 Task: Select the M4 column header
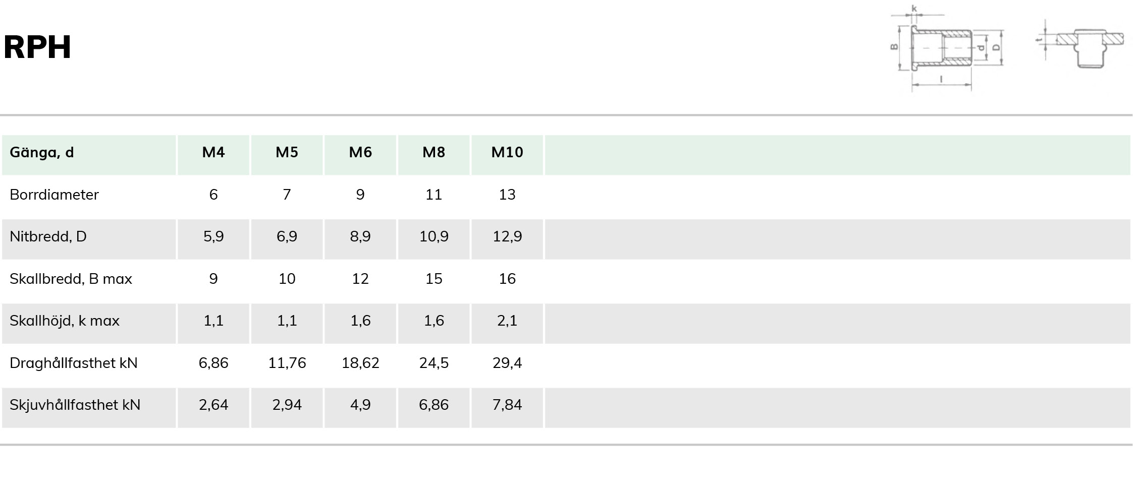pos(213,152)
